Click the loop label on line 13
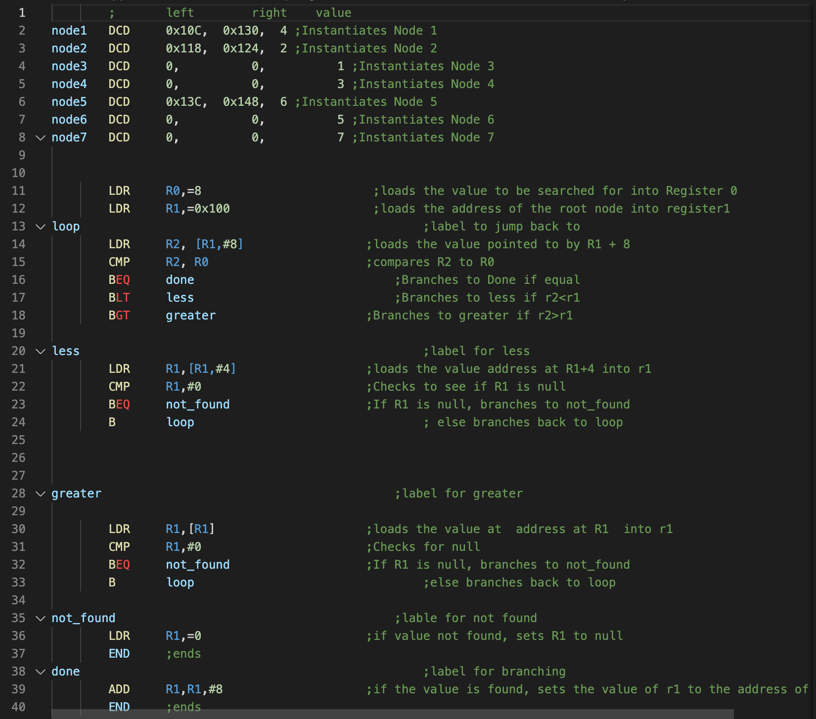Screen dimensions: 816x719 coord(66,226)
